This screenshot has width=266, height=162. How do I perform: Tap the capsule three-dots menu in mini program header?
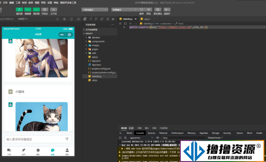coord(62,35)
